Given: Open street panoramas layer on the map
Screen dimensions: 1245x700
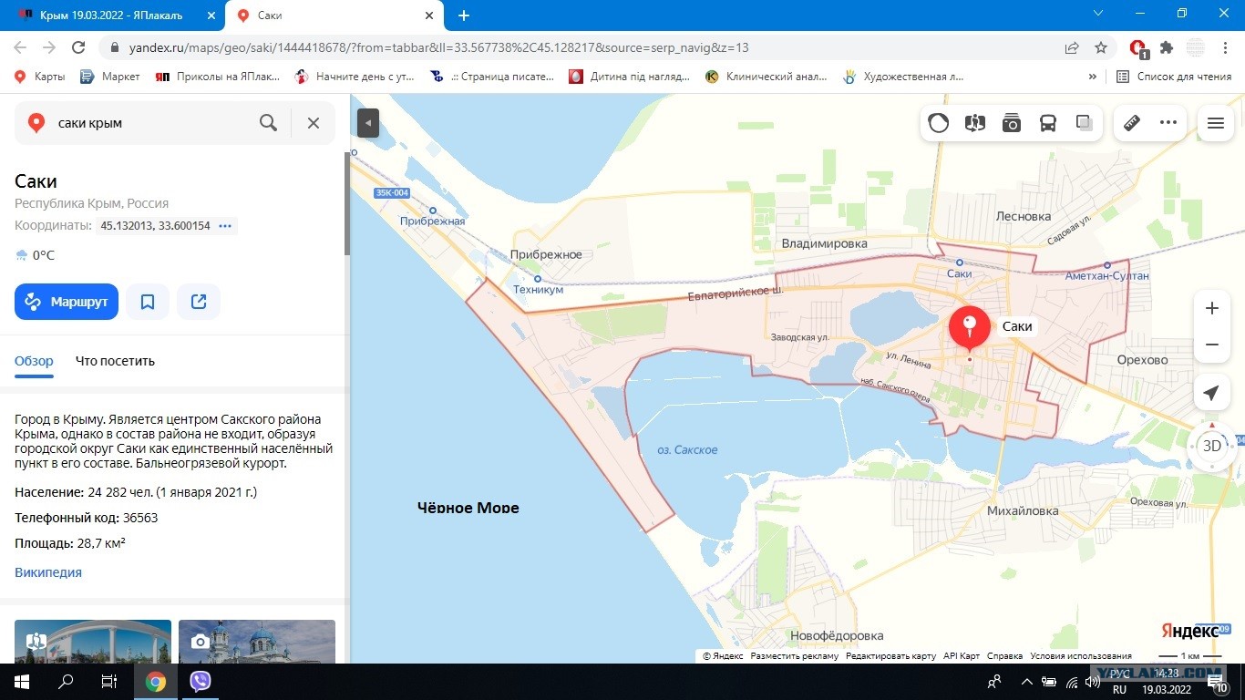Looking at the screenshot, I should coord(975,123).
